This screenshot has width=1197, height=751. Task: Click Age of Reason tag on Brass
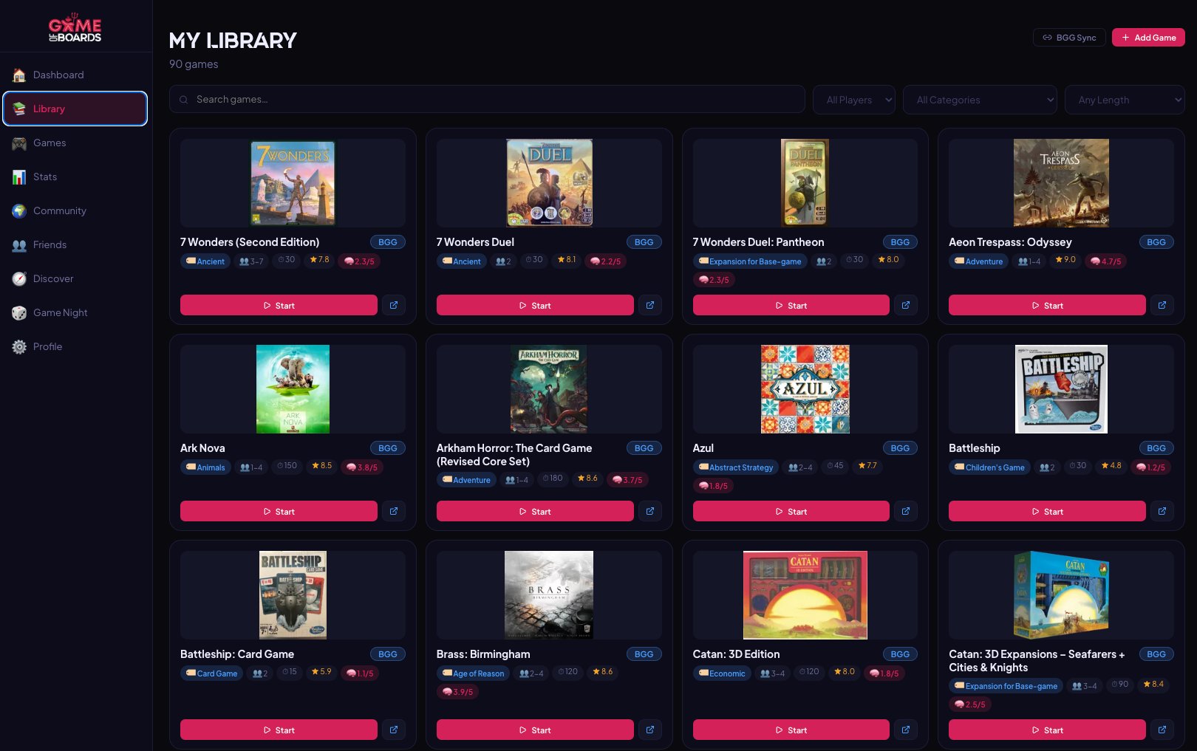(x=473, y=673)
